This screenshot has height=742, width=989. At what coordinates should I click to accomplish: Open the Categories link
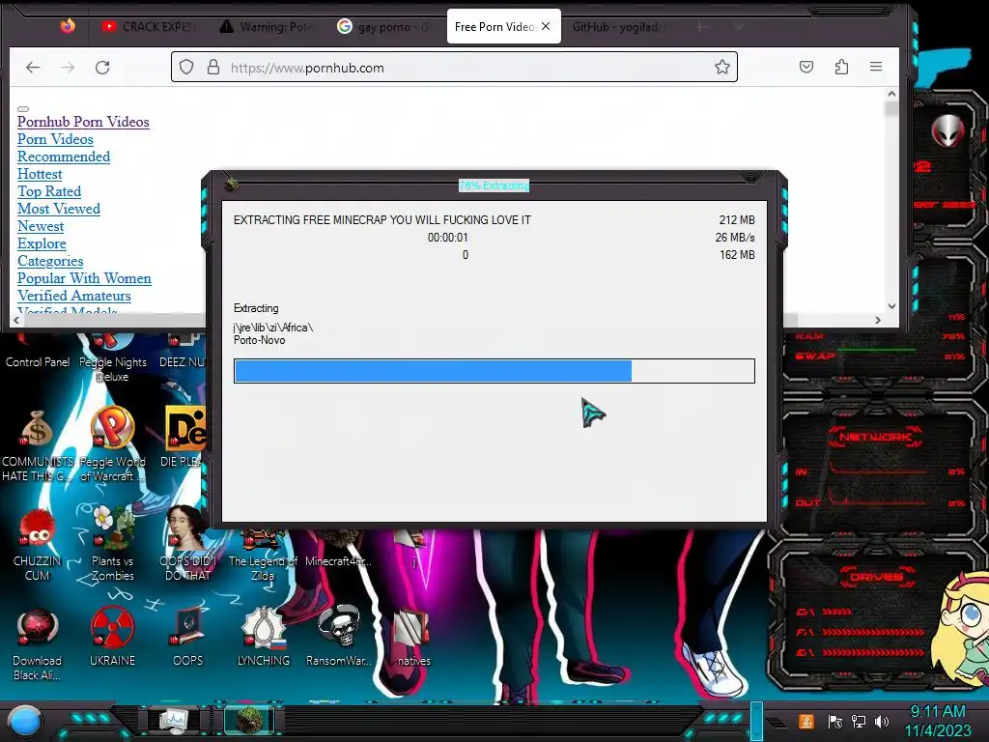click(x=50, y=261)
